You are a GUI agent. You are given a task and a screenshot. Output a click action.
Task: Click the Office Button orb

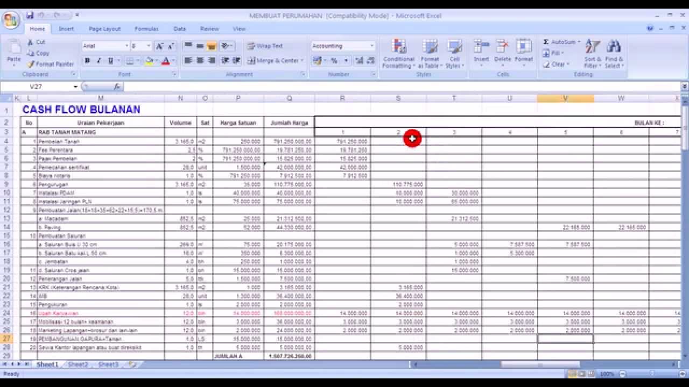(10, 21)
